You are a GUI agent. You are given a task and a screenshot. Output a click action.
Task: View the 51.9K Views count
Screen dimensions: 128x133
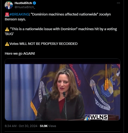click(x=48, y=126)
